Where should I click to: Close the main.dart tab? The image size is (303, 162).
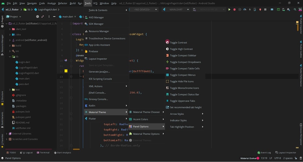tap(75, 17)
